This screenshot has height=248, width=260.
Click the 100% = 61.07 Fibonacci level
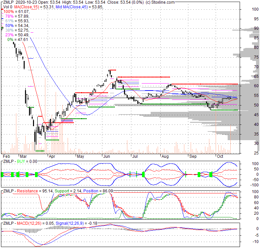[16, 12]
